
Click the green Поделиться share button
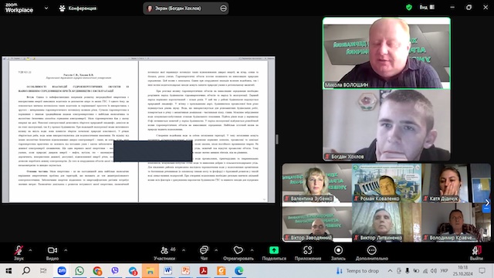coord(274,253)
